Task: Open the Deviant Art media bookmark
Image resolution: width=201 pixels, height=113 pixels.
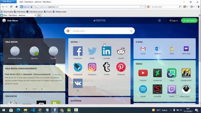Action: [x=157, y=73]
